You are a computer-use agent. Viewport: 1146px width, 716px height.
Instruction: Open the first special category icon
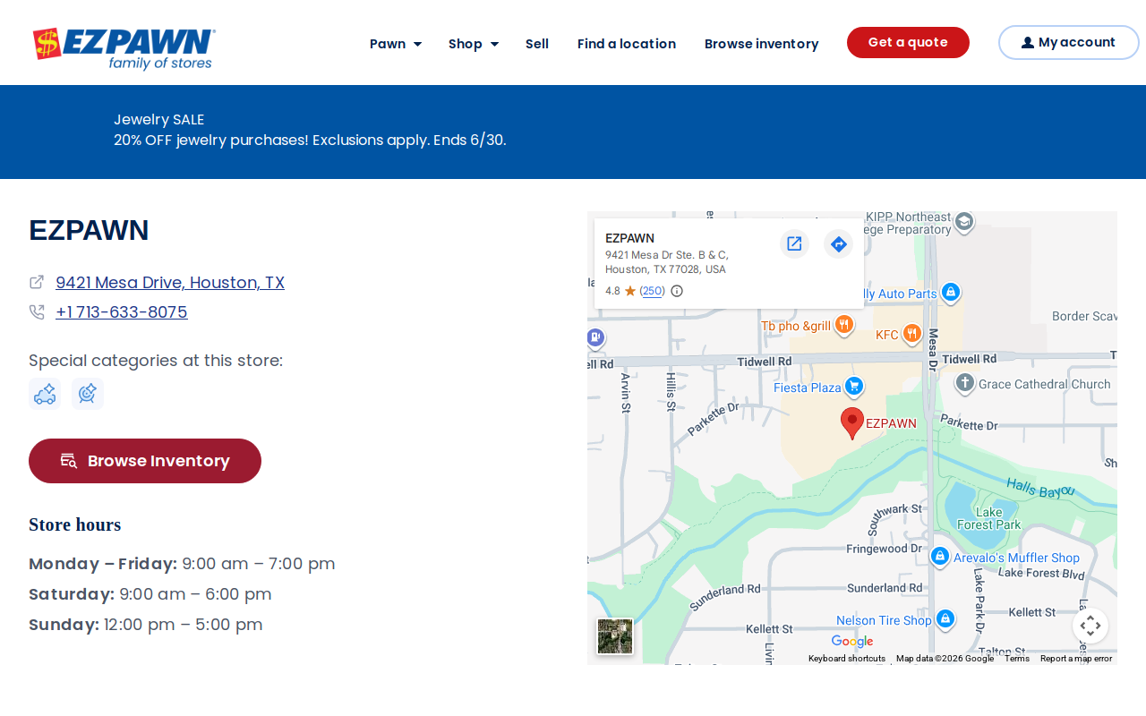pyautogui.click(x=45, y=394)
